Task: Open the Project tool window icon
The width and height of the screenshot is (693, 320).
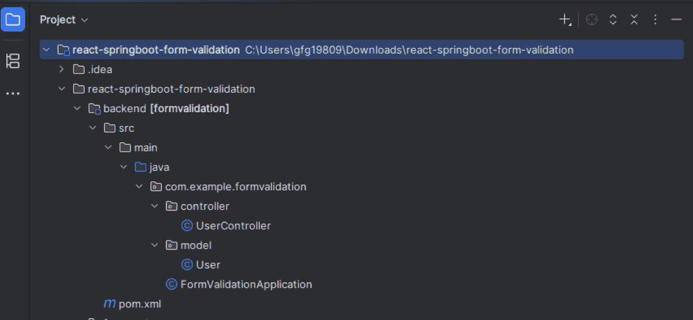Action: 13,20
